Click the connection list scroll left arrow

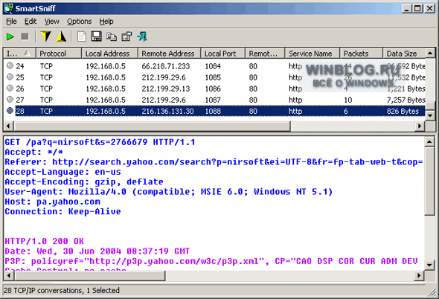coord(8,126)
